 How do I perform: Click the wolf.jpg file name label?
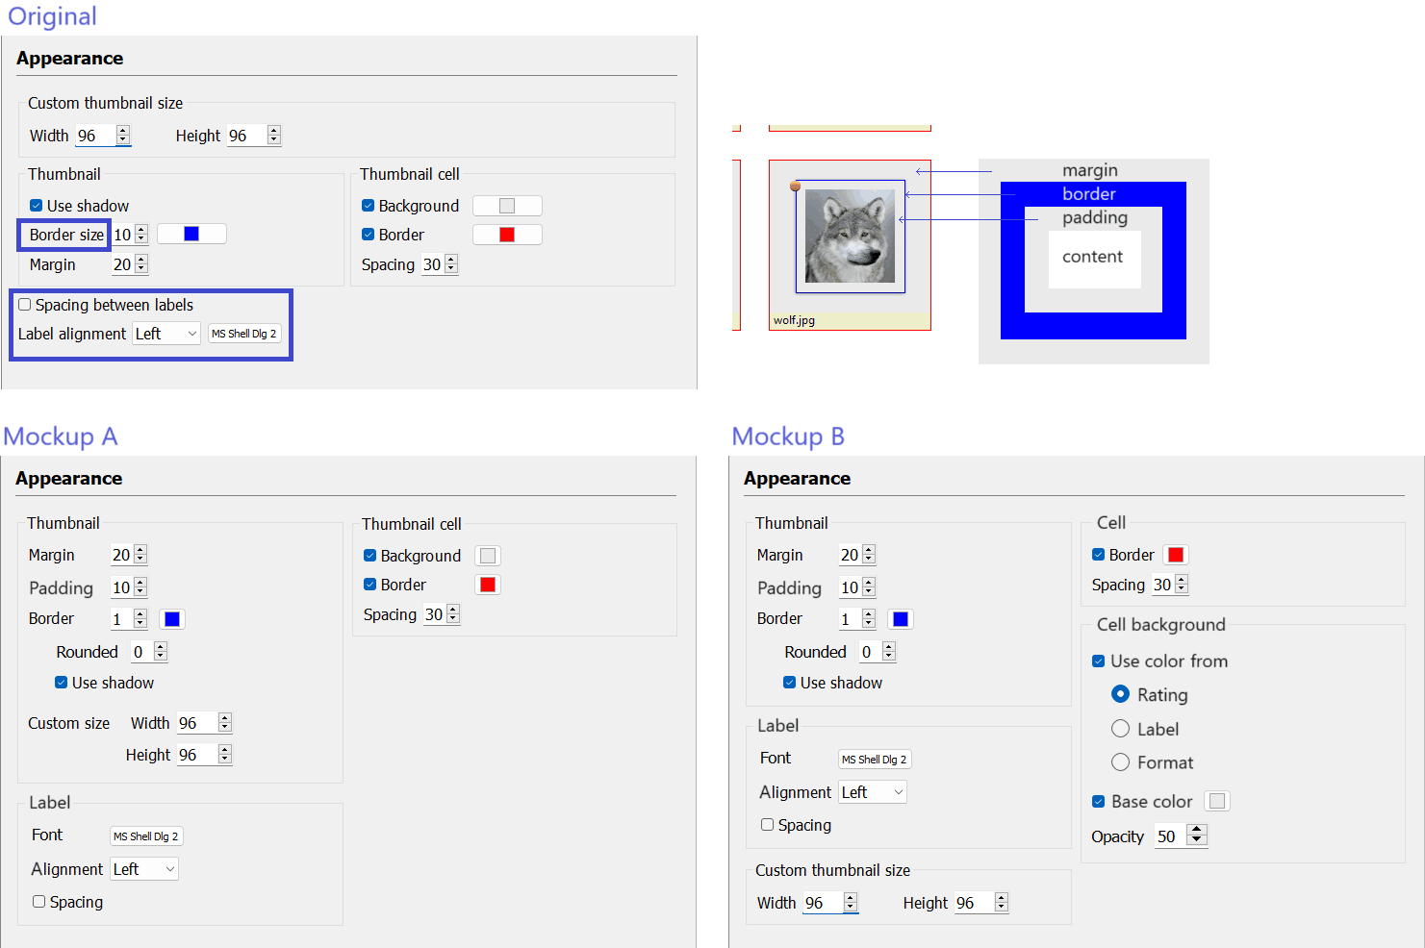pos(794,321)
